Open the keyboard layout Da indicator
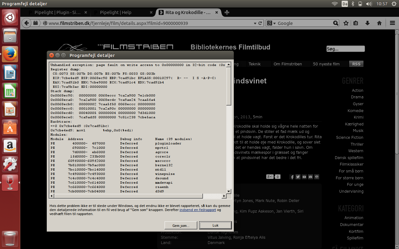Viewport: 399px width, 249px height. pos(344,4)
